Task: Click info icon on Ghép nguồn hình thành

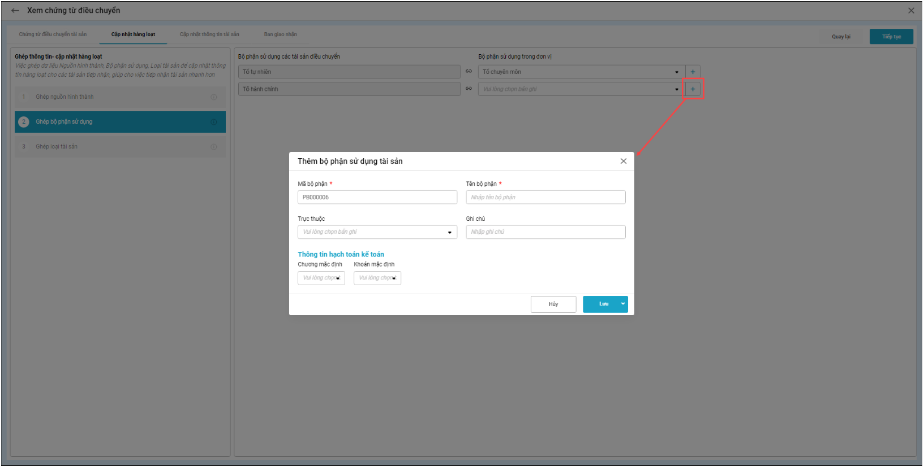Action: (214, 97)
